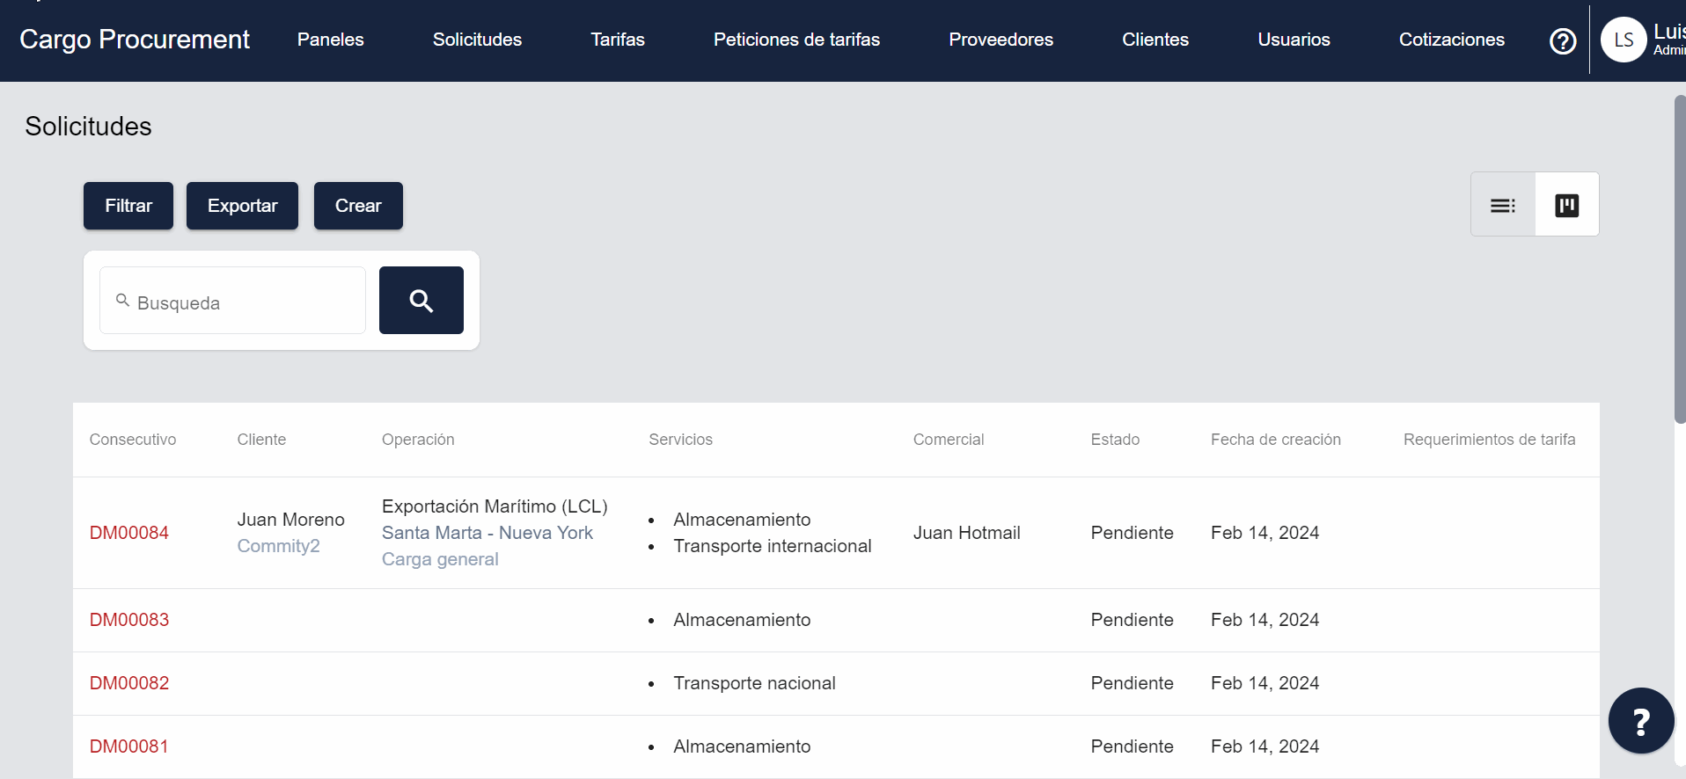This screenshot has height=779, width=1686.
Task: Open the floating help chat bubble
Action: click(x=1640, y=721)
